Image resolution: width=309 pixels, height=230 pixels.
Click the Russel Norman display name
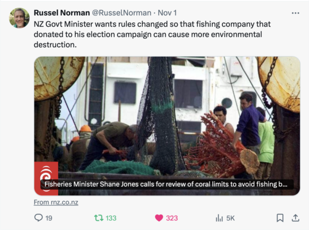tap(61, 12)
